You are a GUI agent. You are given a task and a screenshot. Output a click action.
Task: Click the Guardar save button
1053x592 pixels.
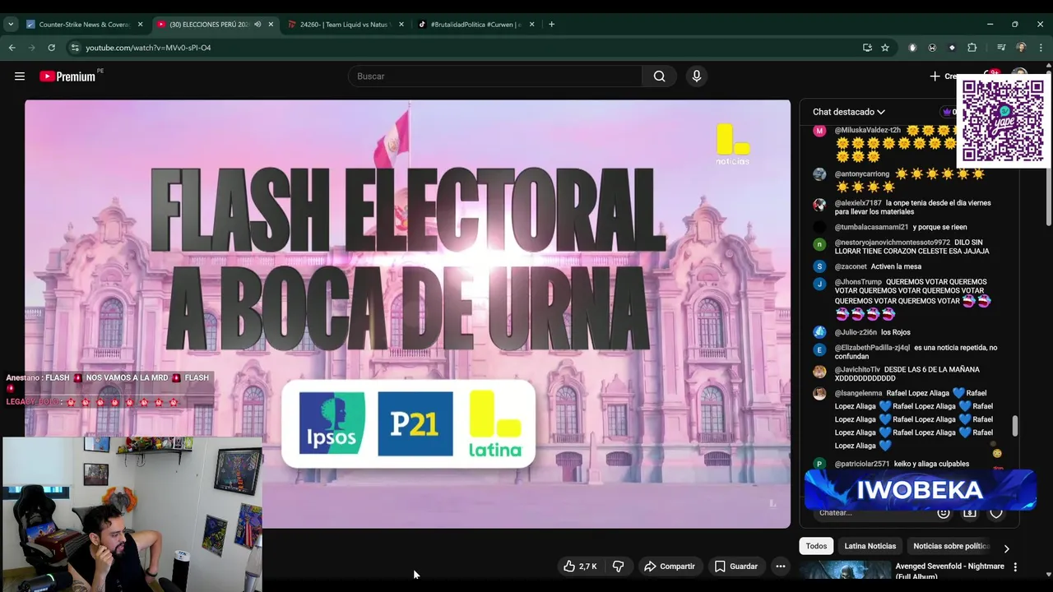pyautogui.click(x=736, y=567)
